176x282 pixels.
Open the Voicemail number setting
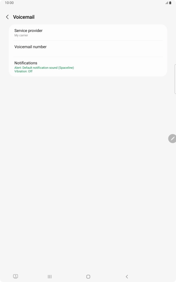(x=88, y=49)
